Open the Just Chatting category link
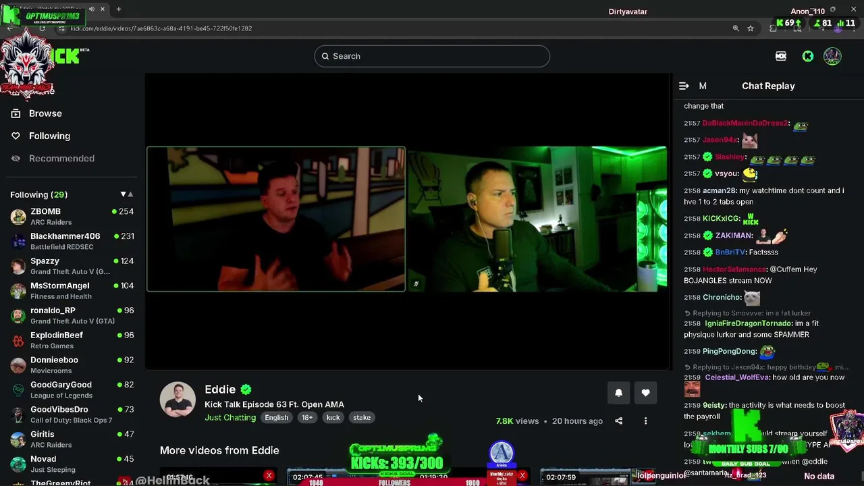This screenshot has height=486, width=864. point(230,417)
